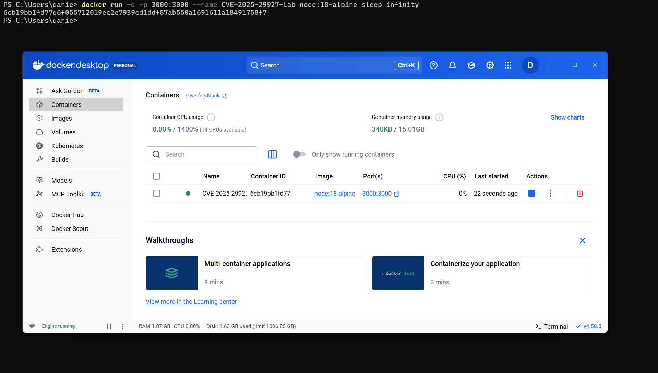Close the Walkthroughs section
Screen dimensions: 658x373
582,240
